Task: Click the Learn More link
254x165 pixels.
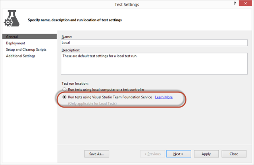Action: pyautogui.click(x=164, y=97)
